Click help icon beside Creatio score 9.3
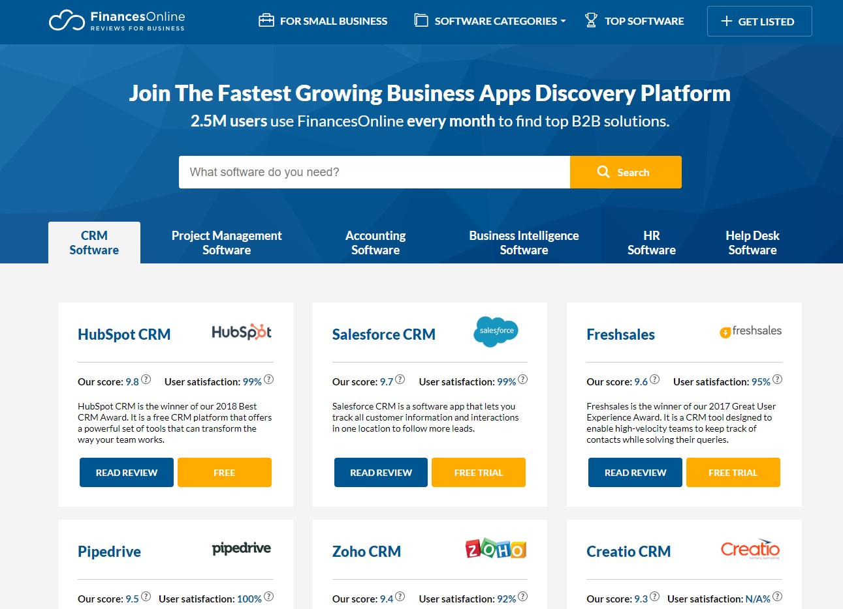 pos(655,597)
